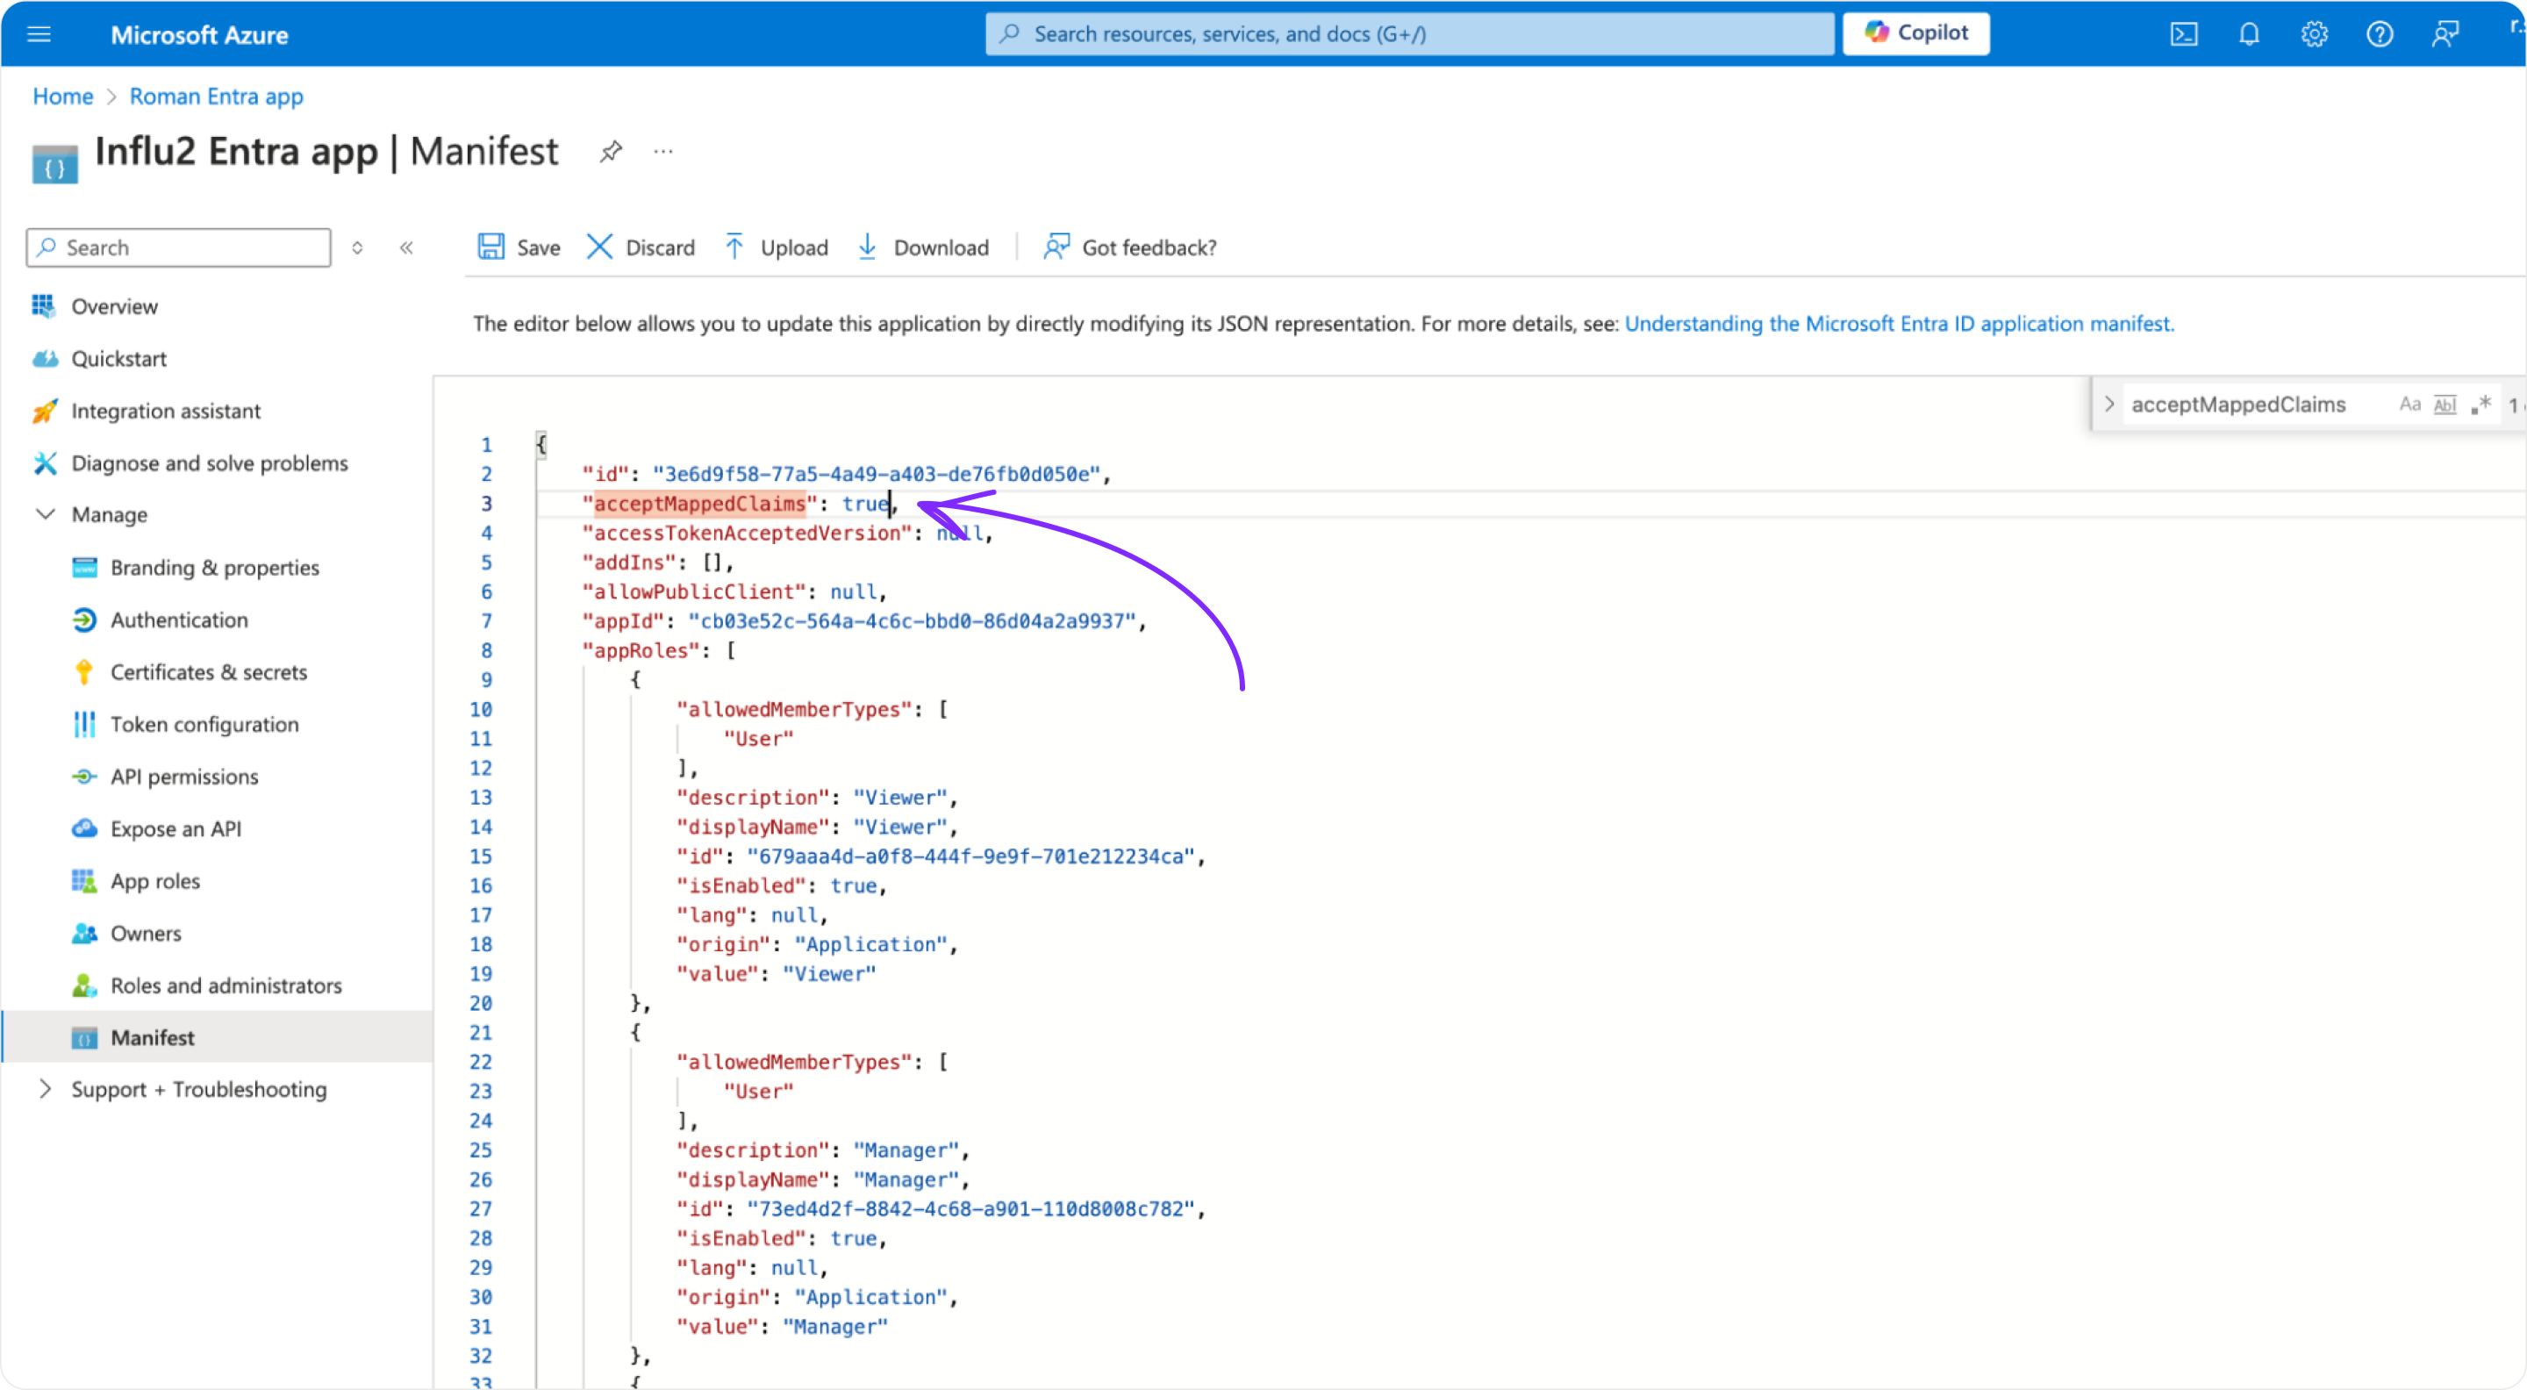Open Understanding Microsoft Entra ID manifest link
Image resolution: width=2527 pixels, height=1390 pixels.
tap(1899, 324)
